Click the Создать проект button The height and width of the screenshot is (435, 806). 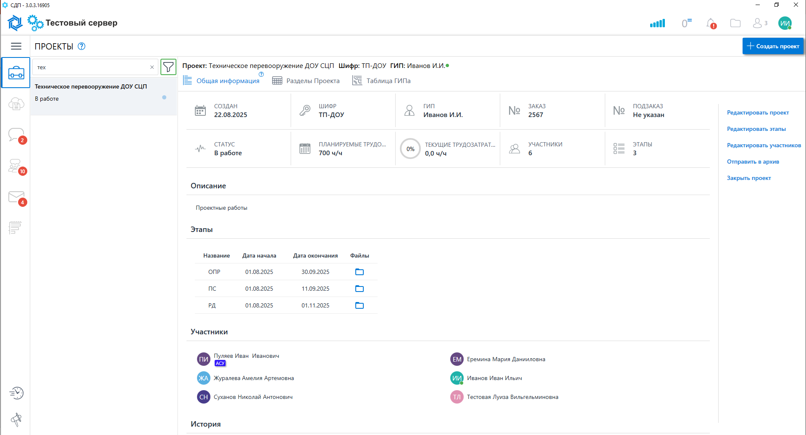click(773, 46)
